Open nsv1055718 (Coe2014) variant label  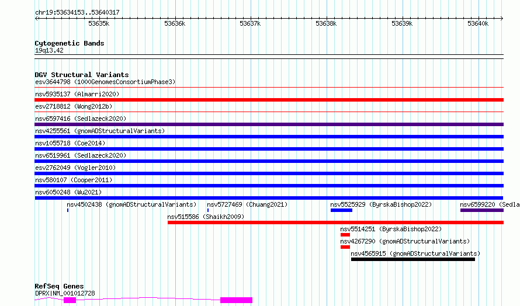(x=70, y=143)
